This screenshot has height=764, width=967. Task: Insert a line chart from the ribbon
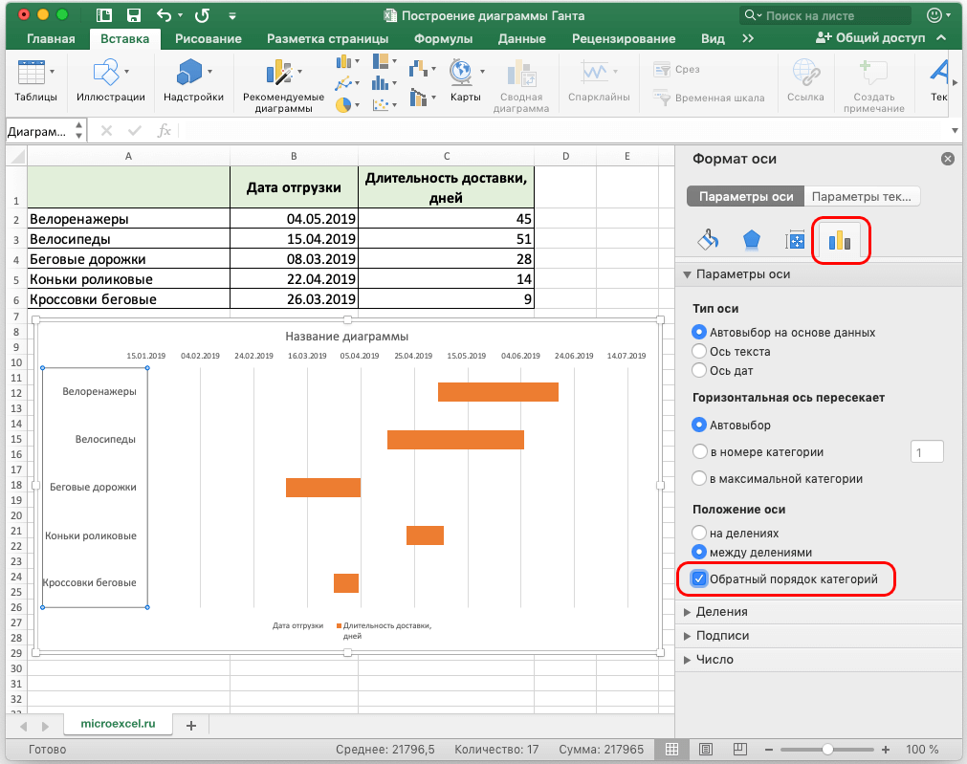coord(348,82)
